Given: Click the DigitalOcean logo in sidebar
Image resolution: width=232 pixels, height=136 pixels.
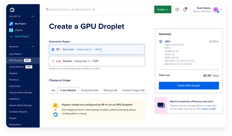Looking at the screenshot, I should (12, 10).
